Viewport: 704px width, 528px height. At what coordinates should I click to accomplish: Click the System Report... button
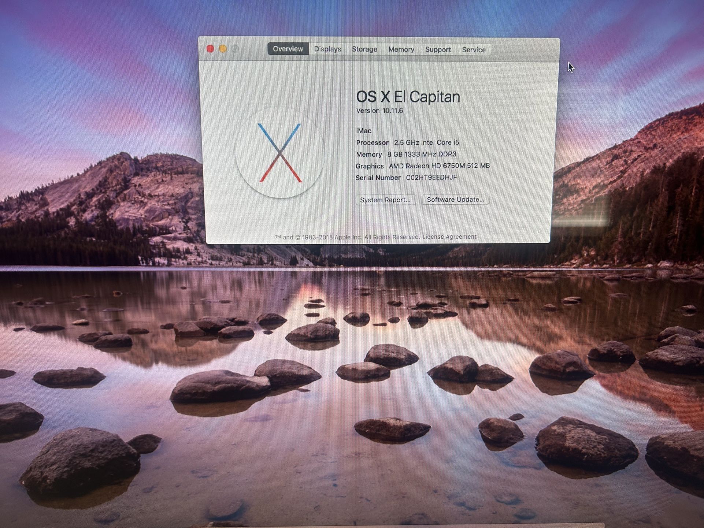pyautogui.click(x=385, y=200)
